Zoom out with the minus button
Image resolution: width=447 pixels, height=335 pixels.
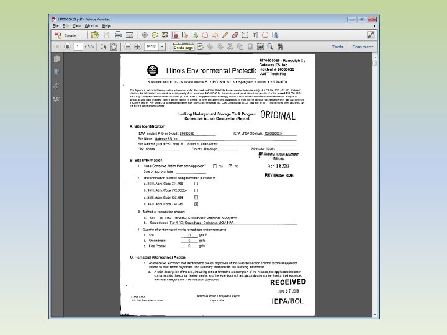pos(128,47)
